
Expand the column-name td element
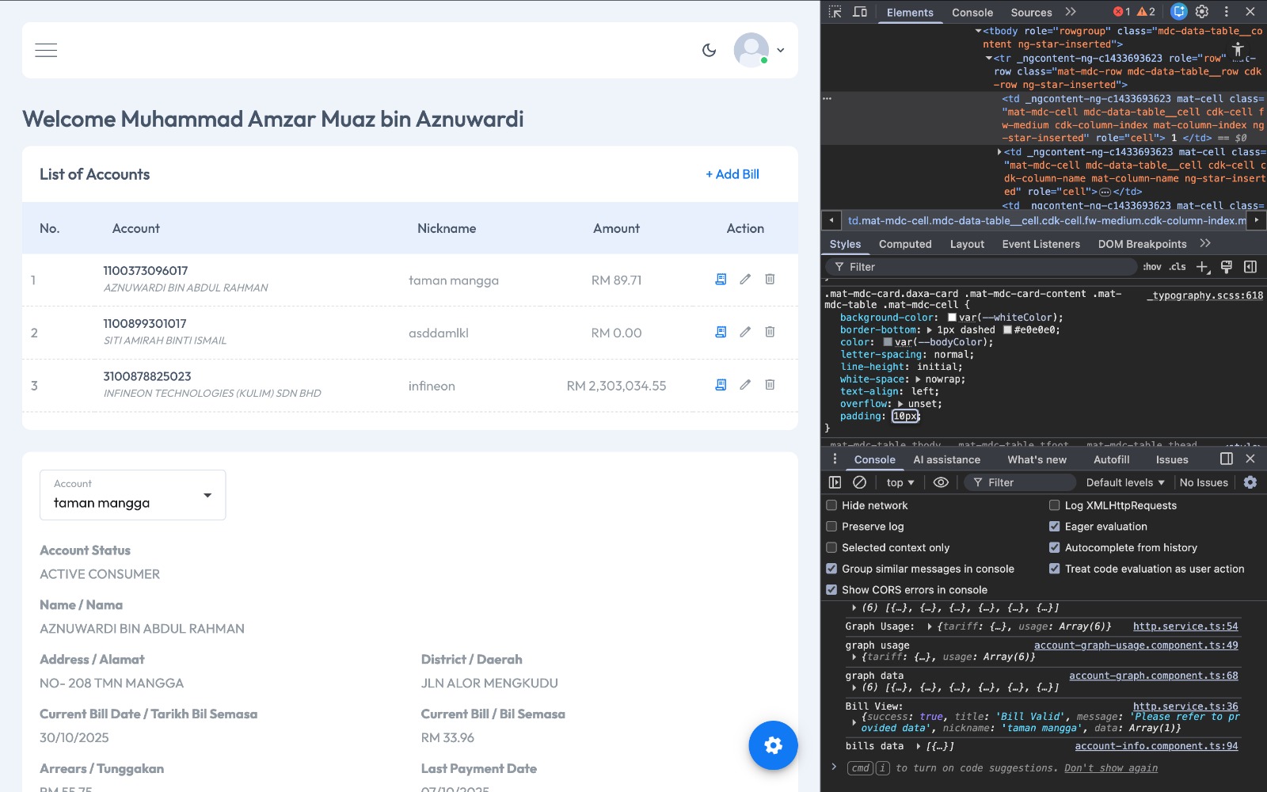(999, 151)
